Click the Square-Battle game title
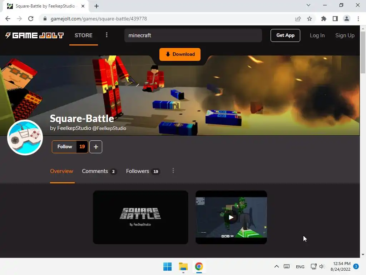 point(82,118)
